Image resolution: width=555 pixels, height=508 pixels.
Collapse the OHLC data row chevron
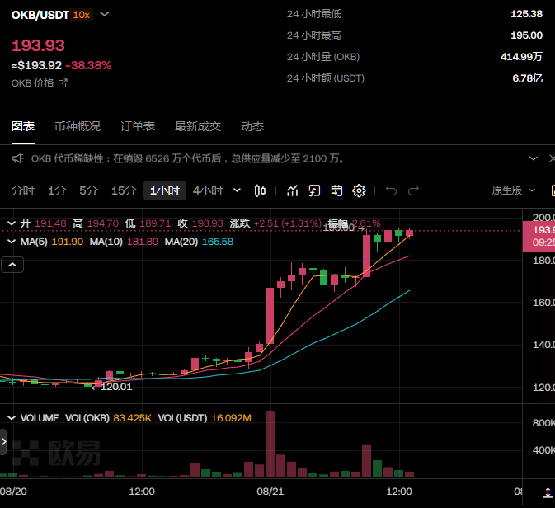tap(12, 223)
